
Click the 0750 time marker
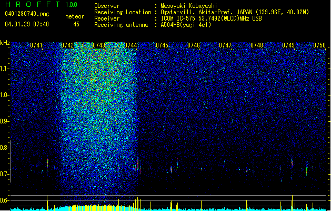[x=319, y=45]
